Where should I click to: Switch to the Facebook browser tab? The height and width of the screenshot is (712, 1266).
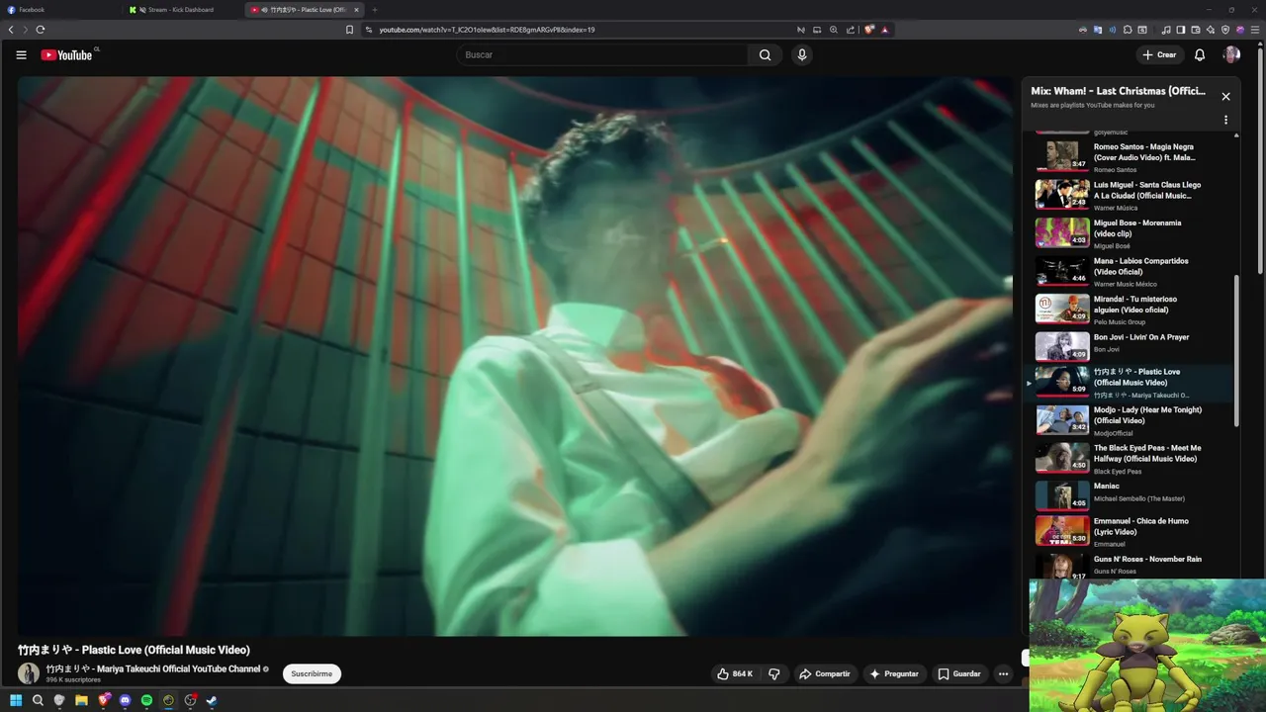coord(59,9)
